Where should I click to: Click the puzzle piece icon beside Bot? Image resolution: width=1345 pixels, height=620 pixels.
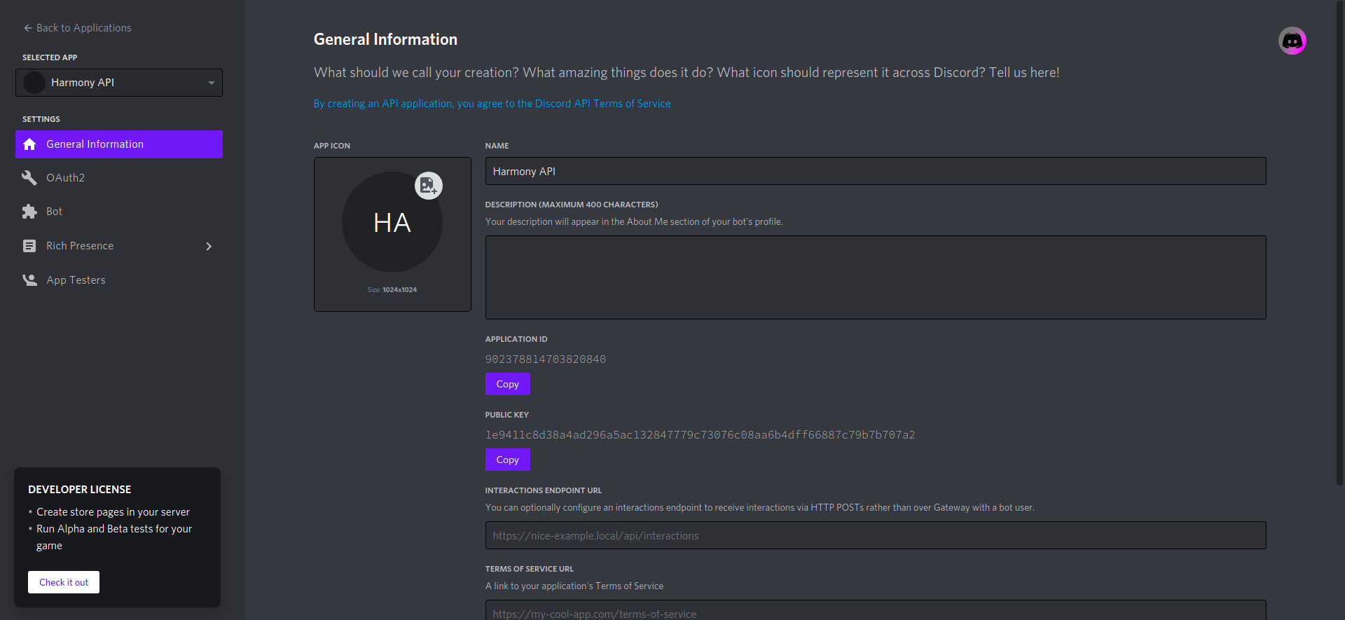[x=29, y=212]
